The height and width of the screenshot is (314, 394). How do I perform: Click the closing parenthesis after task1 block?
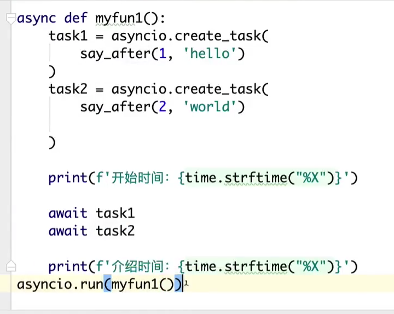pyautogui.click(x=52, y=72)
